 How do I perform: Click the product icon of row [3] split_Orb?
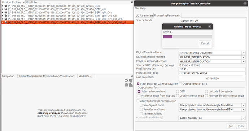(6, 13)
